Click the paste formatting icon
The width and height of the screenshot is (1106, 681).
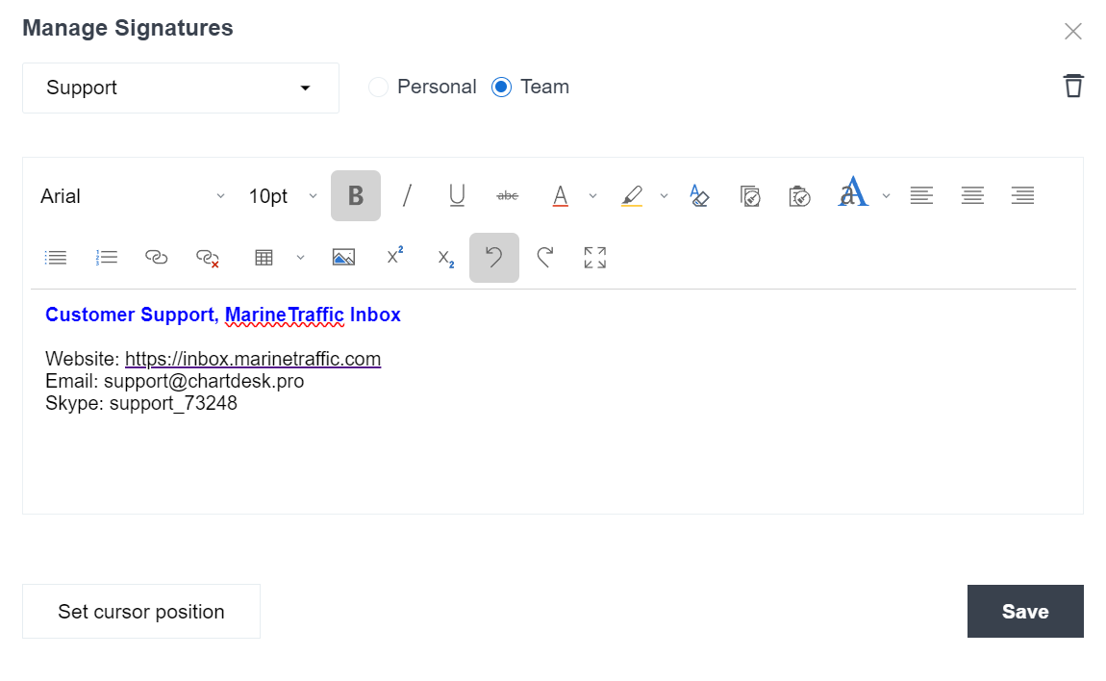point(800,195)
